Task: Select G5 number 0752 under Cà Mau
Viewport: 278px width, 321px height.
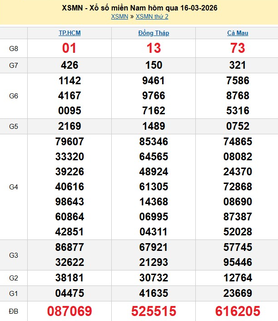Action: point(238,126)
